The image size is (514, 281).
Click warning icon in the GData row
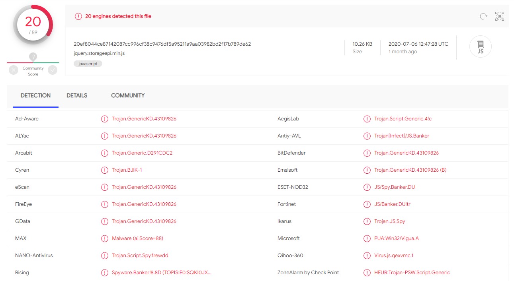105,221
